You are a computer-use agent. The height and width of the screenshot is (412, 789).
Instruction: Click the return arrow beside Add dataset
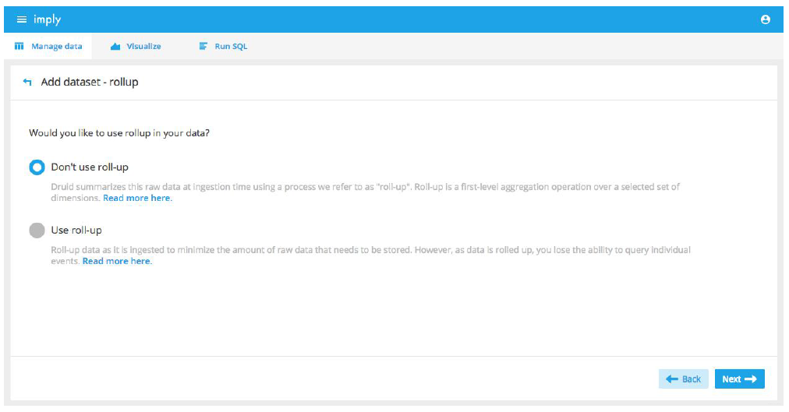[x=28, y=82]
